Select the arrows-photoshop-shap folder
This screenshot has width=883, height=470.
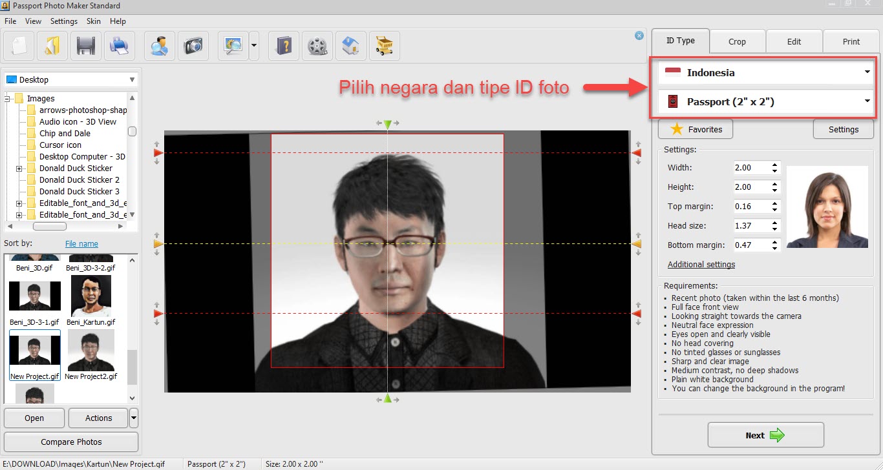click(83, 110)
